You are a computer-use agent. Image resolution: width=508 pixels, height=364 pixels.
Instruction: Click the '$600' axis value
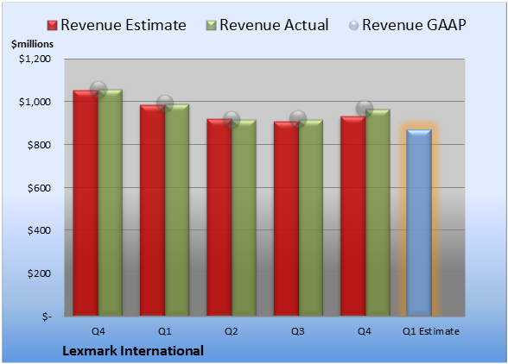(39, 188)
